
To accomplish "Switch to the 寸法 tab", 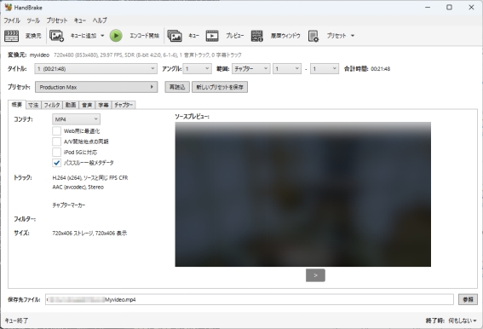I will click(33, 105).
